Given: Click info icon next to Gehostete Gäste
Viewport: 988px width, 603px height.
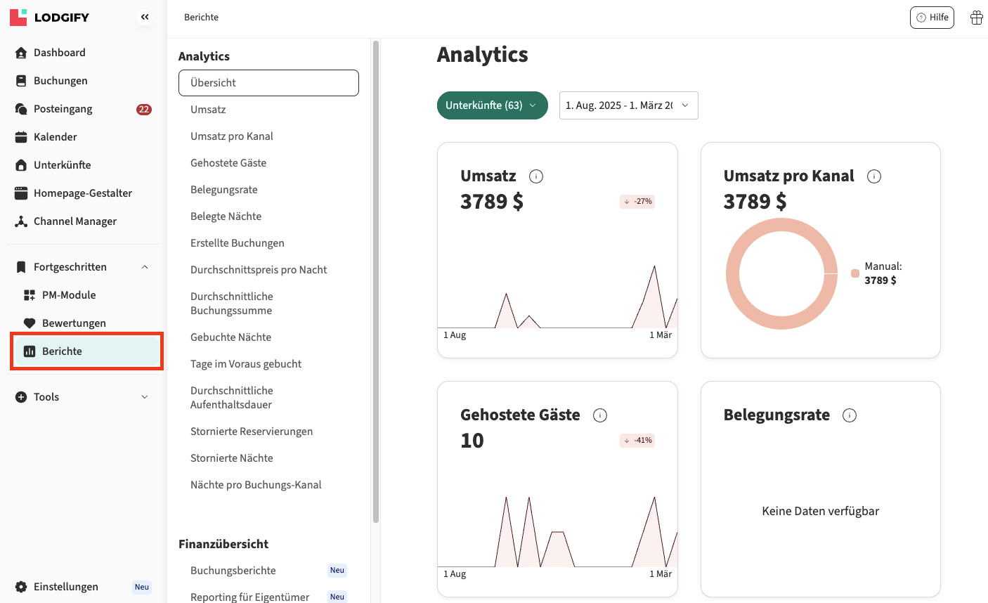Looking at the screenshot, I should click(x=600, y=415).
